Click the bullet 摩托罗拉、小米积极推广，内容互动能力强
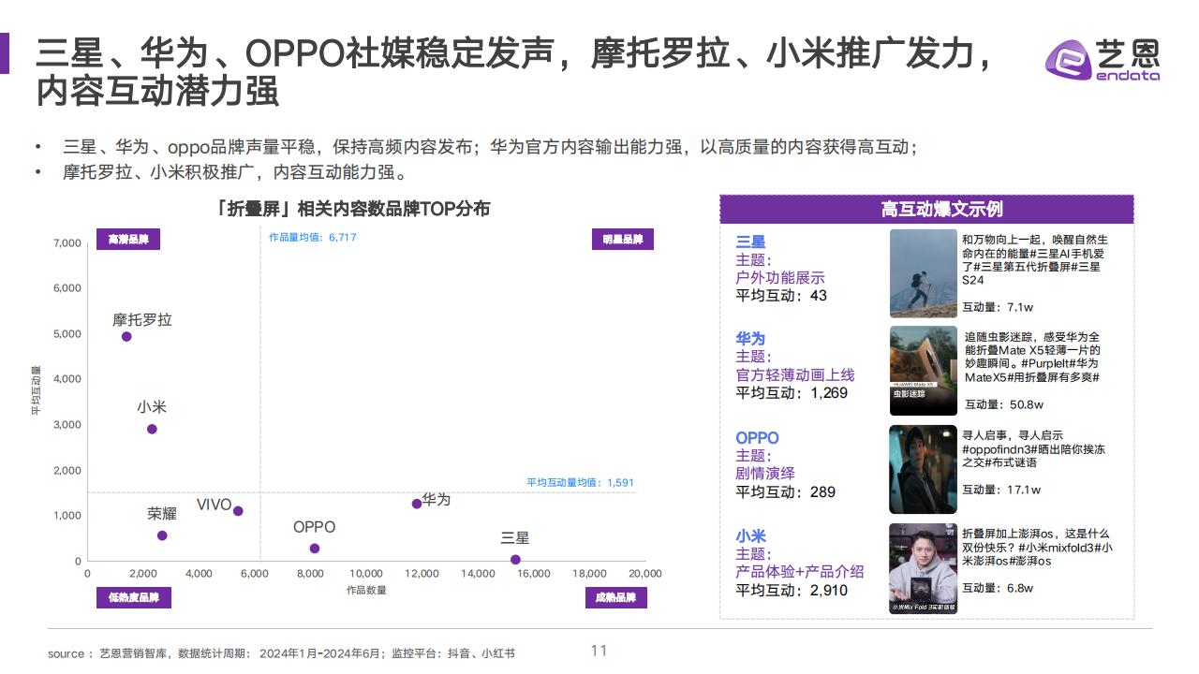The height and width of the screenshot is (674, 1199). [235, 172]
